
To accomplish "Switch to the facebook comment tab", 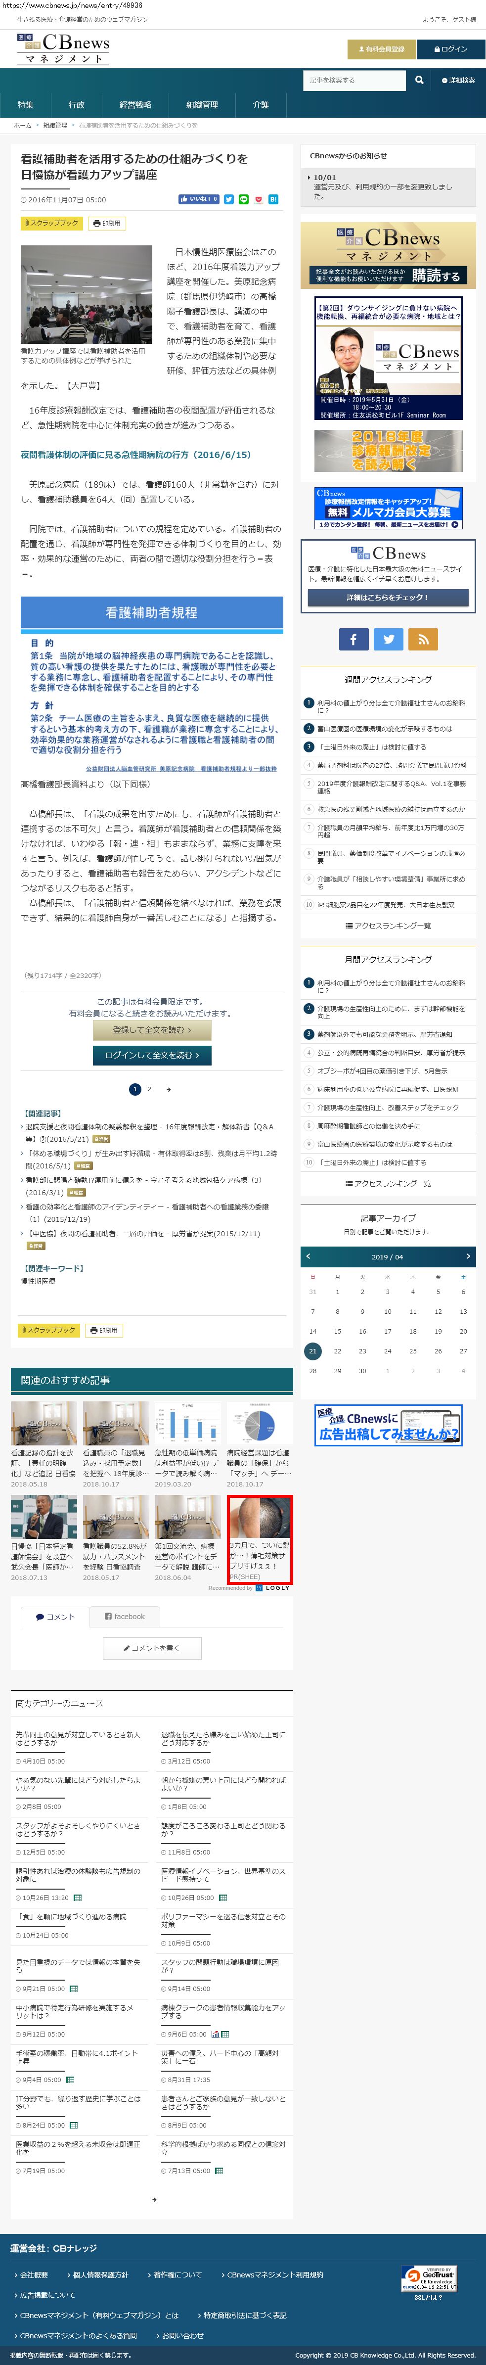I will [x=125, y=1616].
